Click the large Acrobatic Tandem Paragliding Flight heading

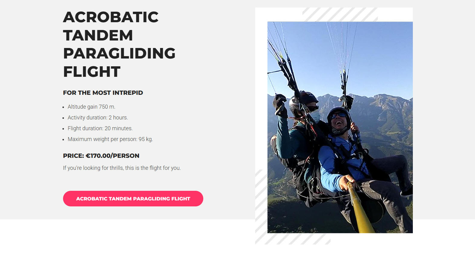click(119, 44)
